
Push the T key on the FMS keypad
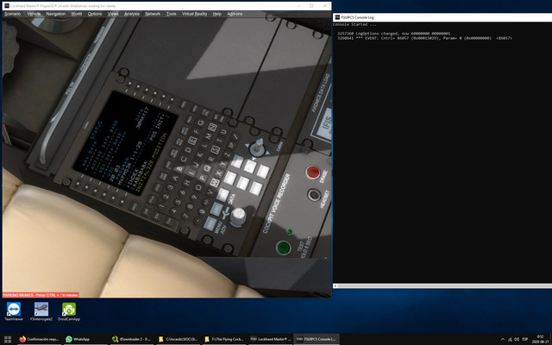(220, 141)
